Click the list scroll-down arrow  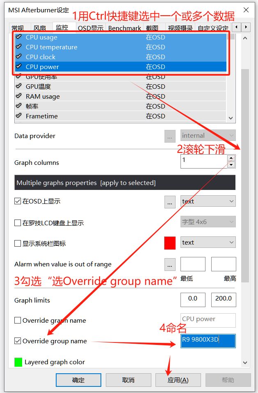pos(231,118)
